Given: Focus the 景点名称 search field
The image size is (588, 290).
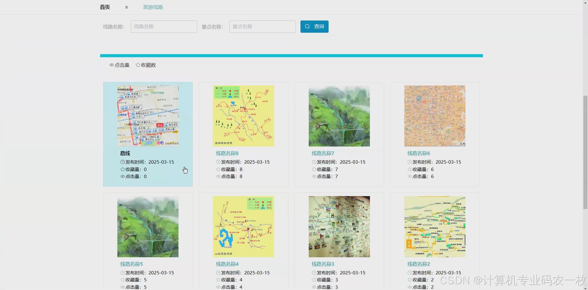Looking at the screenshot, I should click(x=262, y=27).
